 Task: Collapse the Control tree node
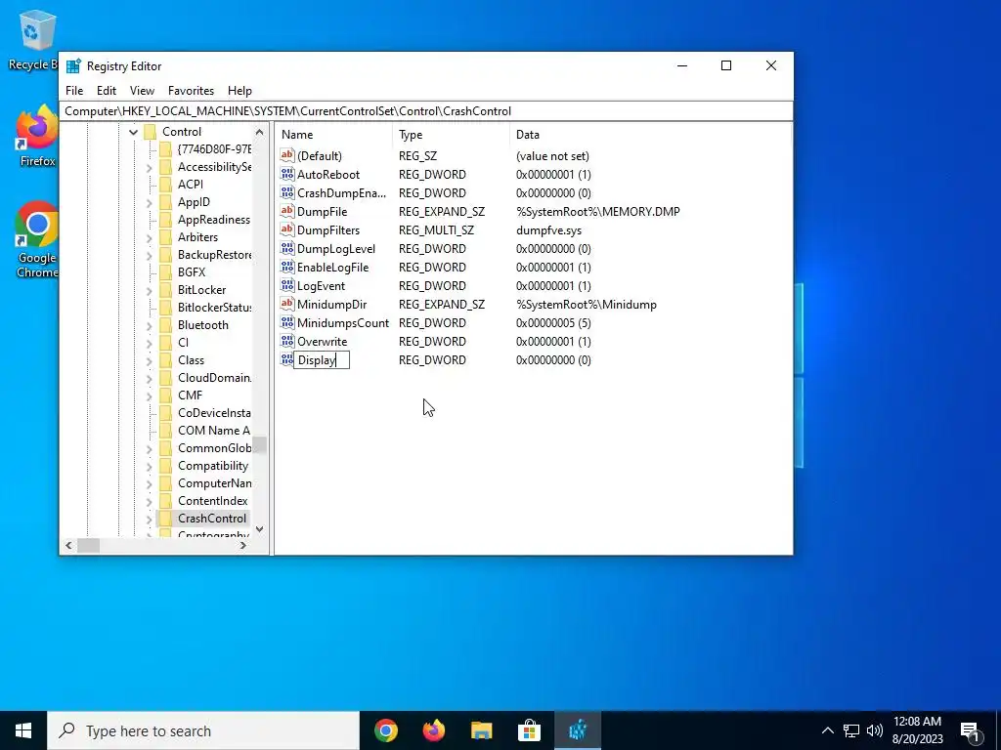133,132
